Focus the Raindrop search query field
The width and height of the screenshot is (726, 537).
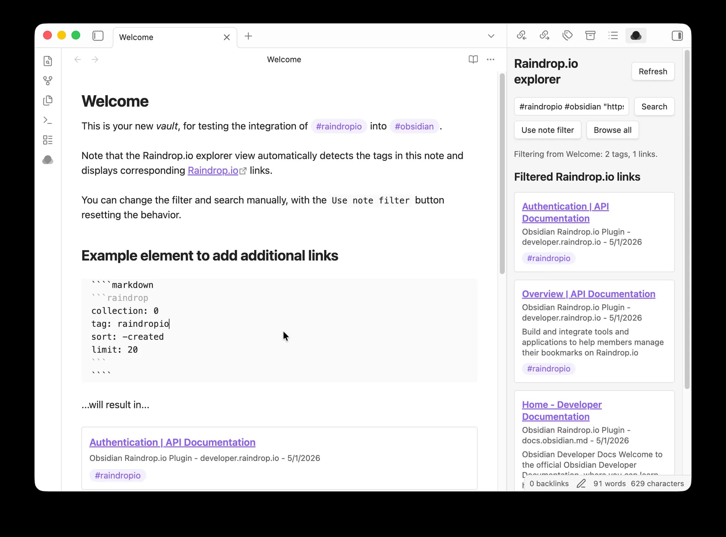[571, 107]
